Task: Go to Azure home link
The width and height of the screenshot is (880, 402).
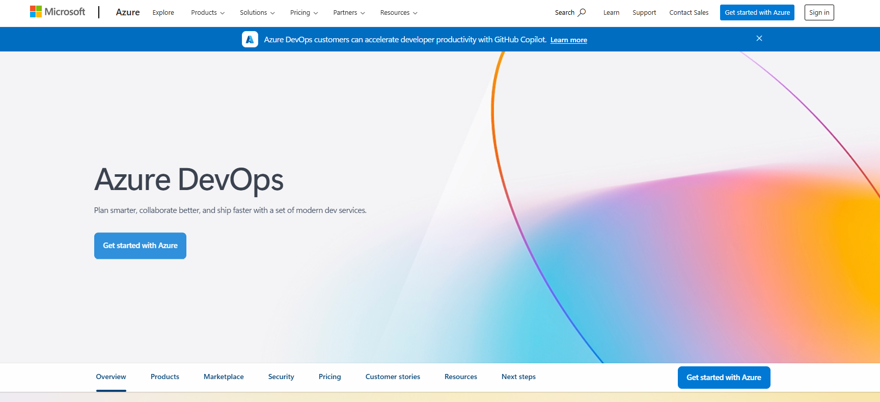Action: point(128,12)
